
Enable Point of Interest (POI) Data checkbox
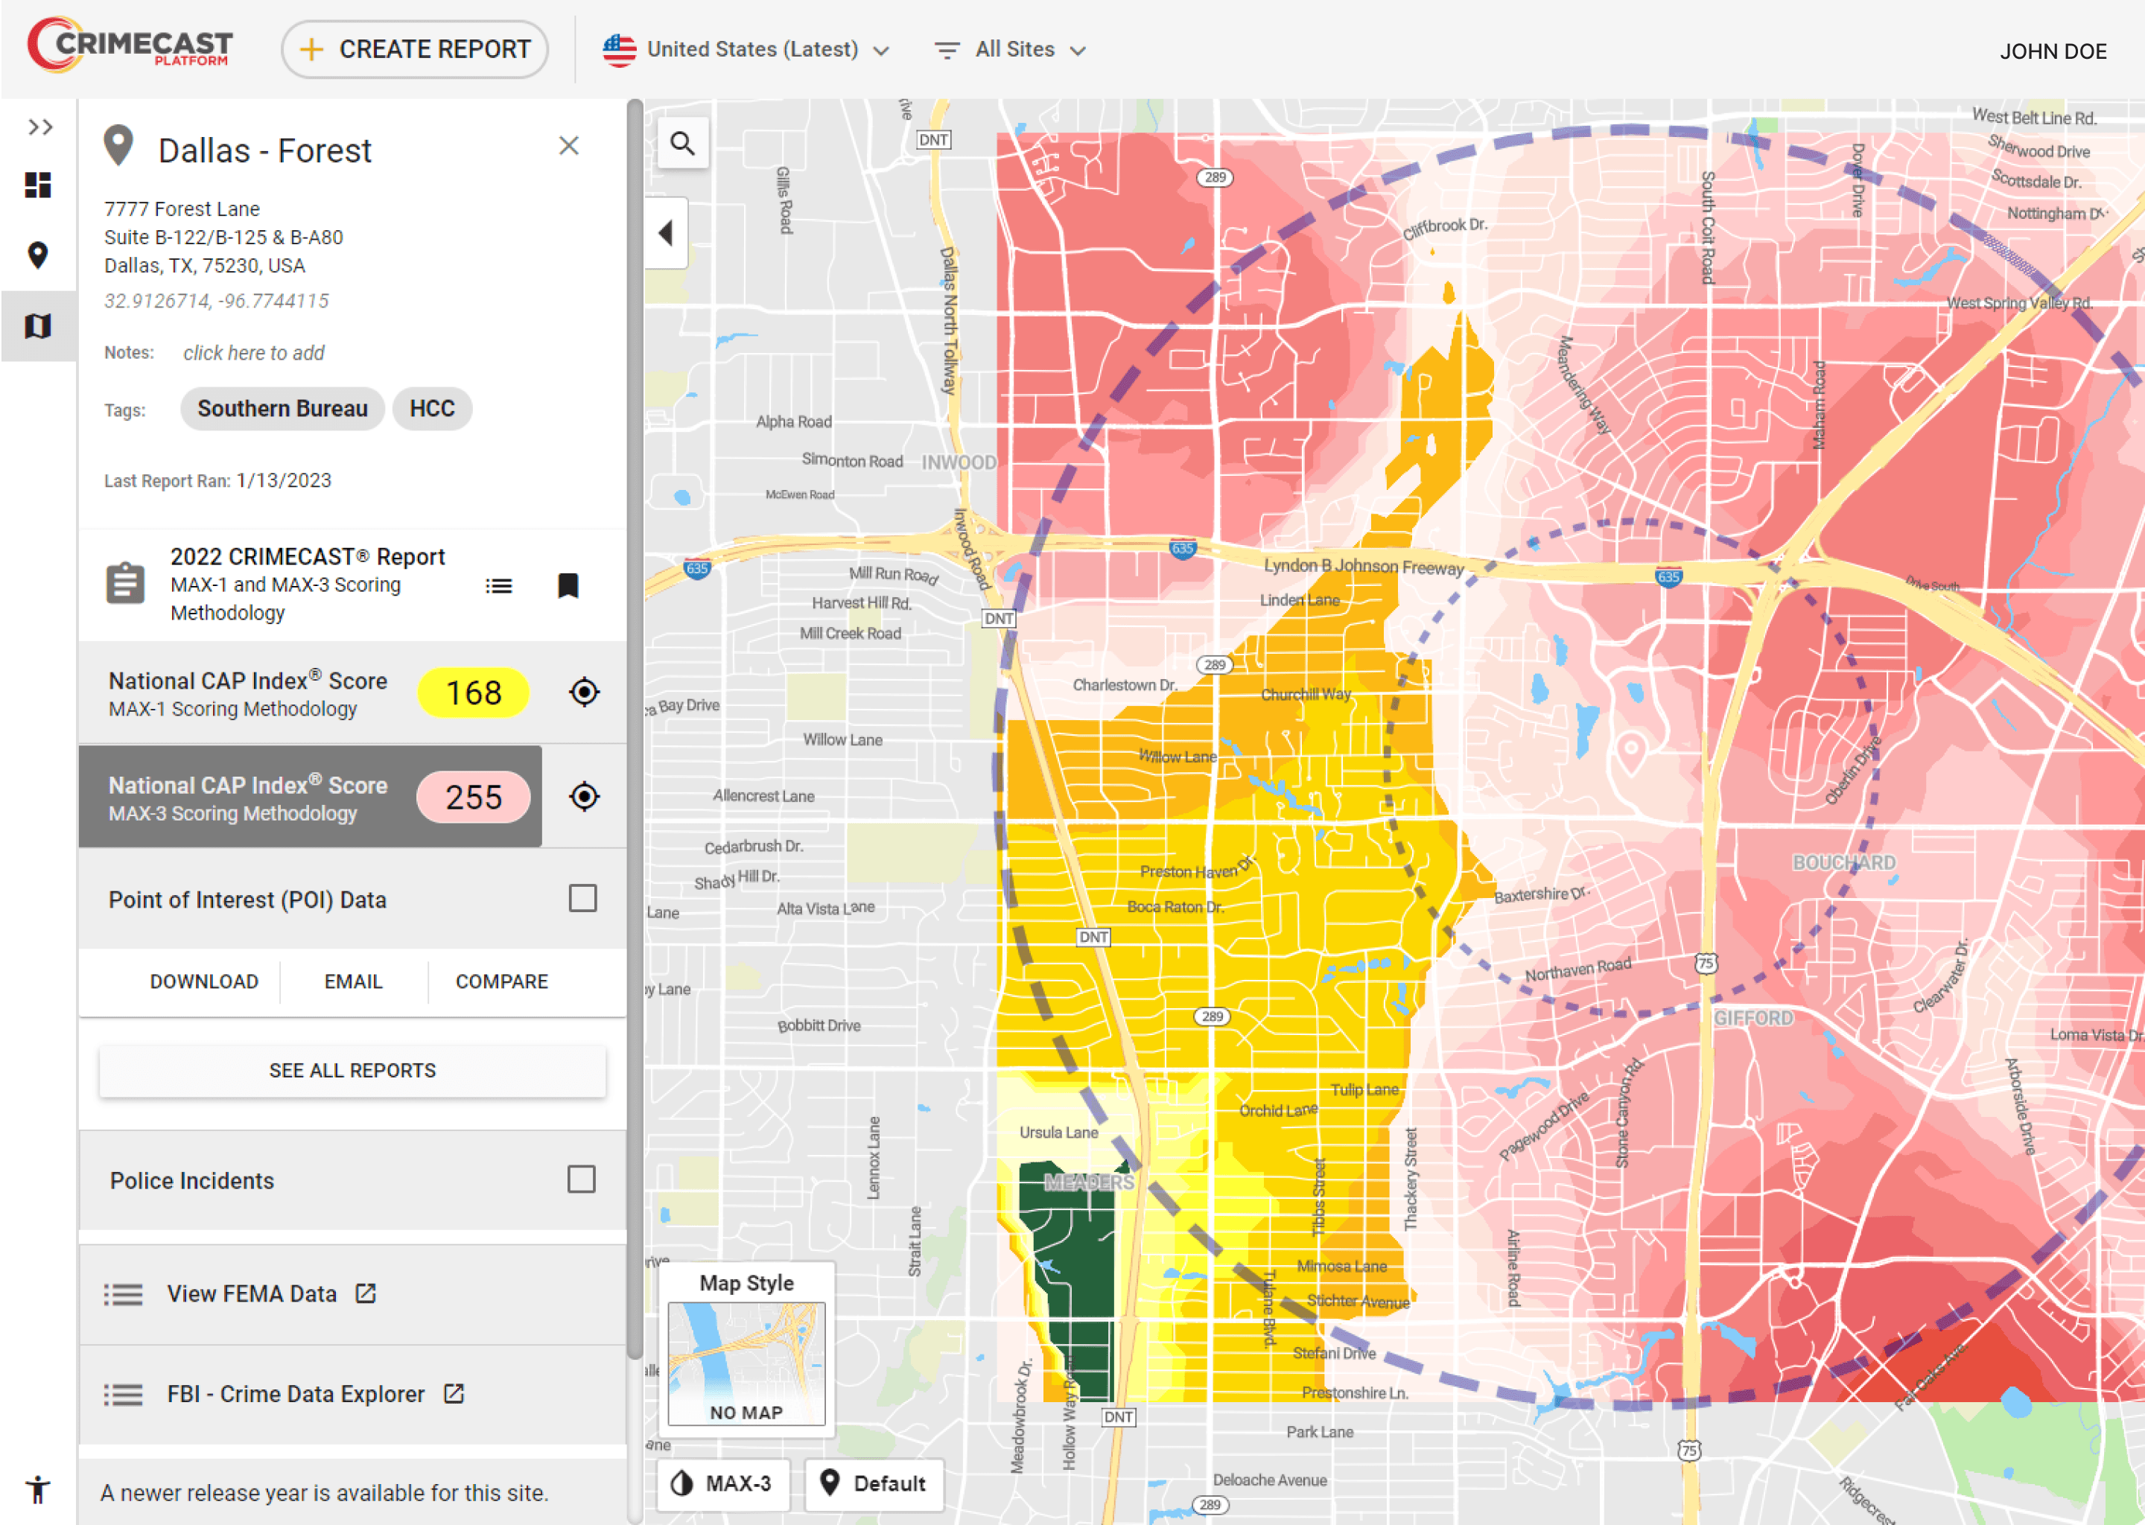583,899
